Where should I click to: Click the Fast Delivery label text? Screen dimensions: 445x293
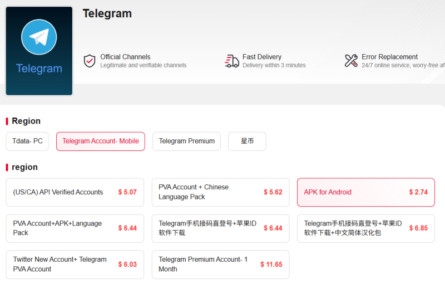262,57
